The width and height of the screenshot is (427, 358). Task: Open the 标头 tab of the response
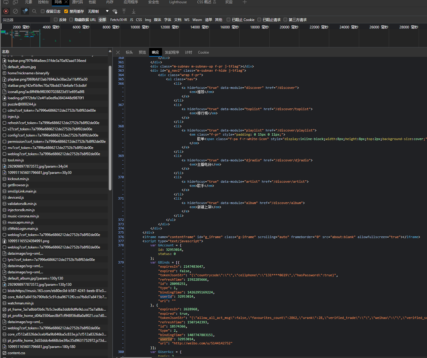pyautogui.click(x=129, y=52)
